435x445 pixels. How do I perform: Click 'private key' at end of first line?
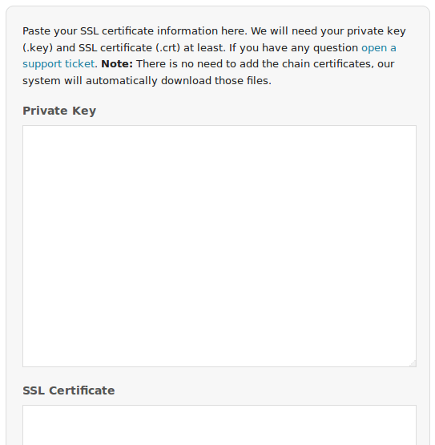[x=377, y=31]
